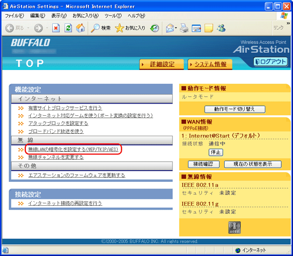Open the 編集(E) menu
Viewport: 293px width, 256px height.
pos(38,16)
